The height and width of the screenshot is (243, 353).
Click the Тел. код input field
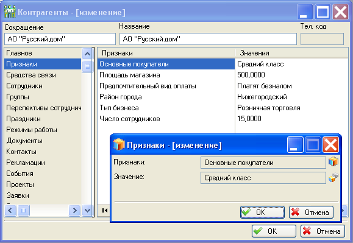pyautogui.click(x=322, y=39)
